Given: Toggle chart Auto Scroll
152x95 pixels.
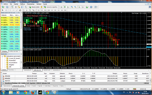Looking at the screenshot, I should (80, 7).
